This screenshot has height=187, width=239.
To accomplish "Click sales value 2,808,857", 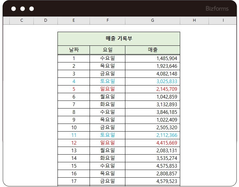I will tap(152, 174).
